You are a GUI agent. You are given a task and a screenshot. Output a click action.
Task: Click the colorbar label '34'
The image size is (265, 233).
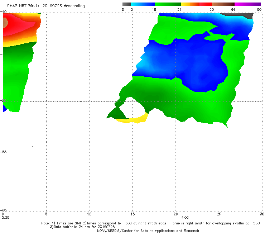pos(179,10)
